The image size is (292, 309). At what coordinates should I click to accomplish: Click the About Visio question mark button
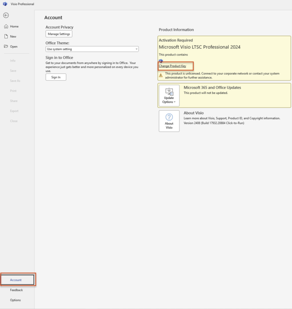pos(169,121)
